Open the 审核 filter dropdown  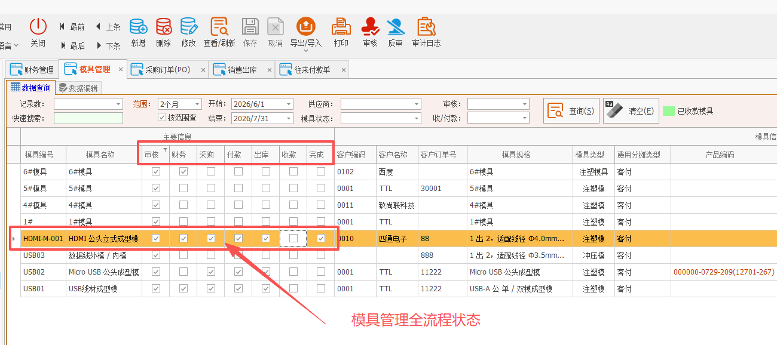pyautogui.click(x=525, y=104)
